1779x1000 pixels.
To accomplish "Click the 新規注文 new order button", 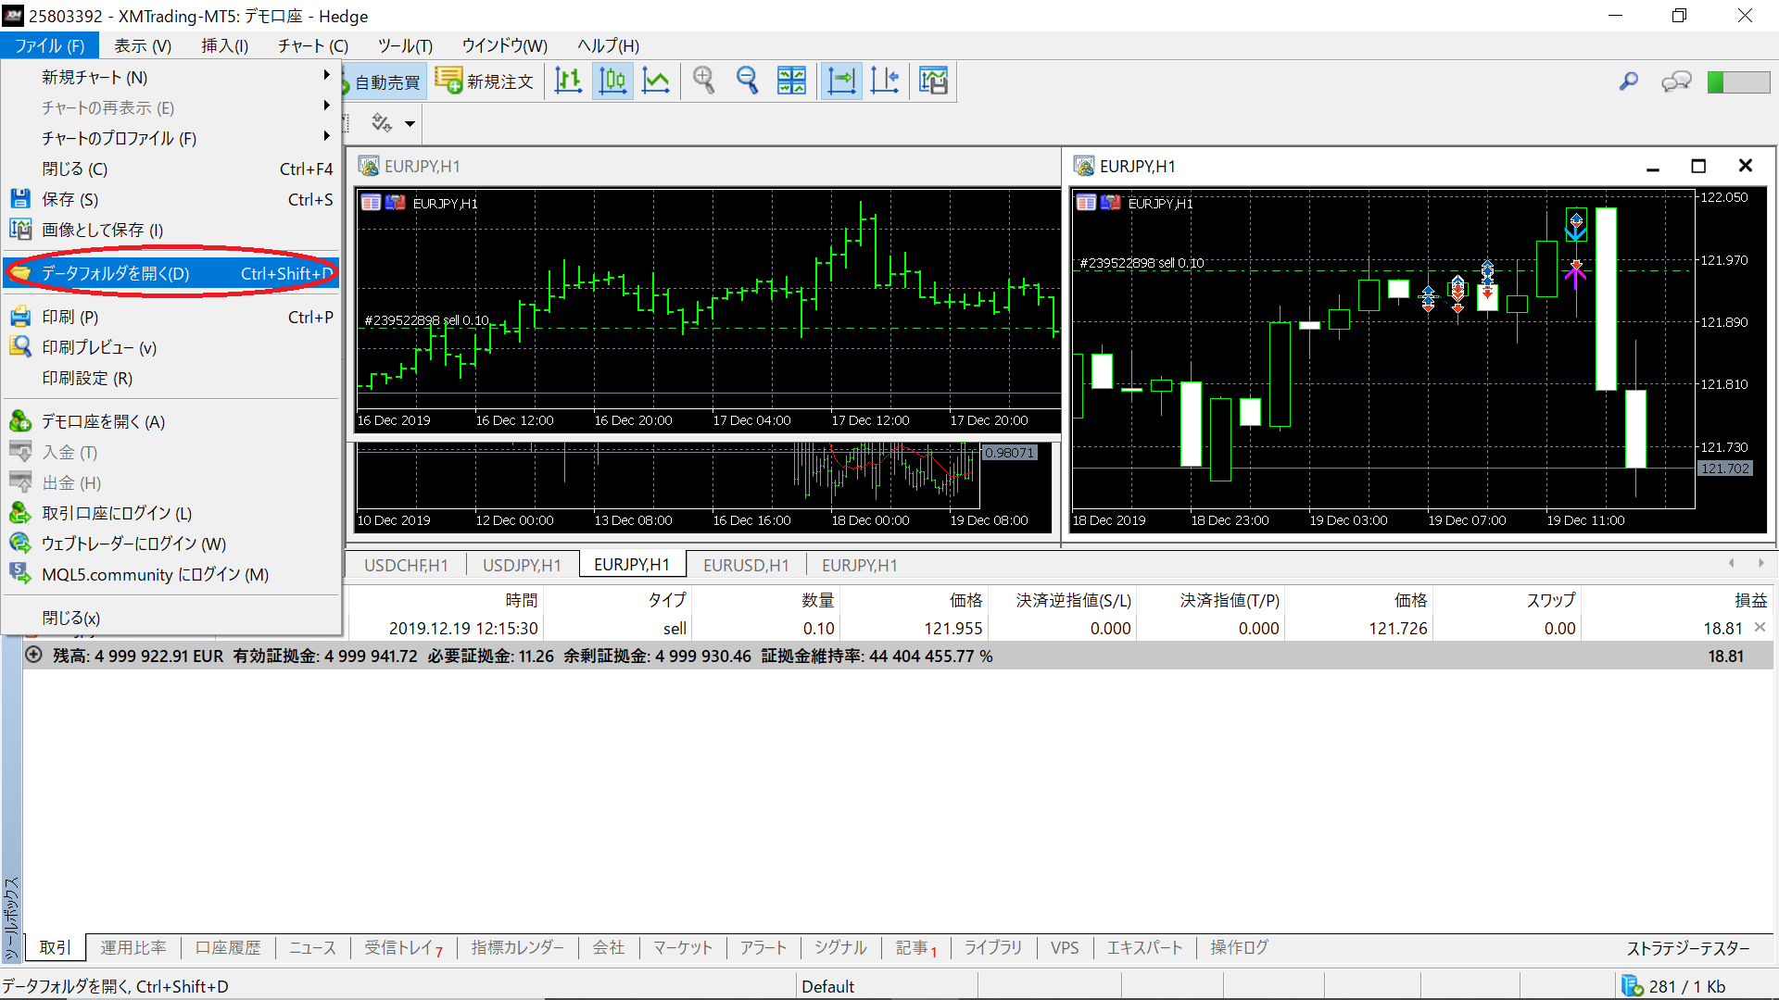I will coord(486,81).
